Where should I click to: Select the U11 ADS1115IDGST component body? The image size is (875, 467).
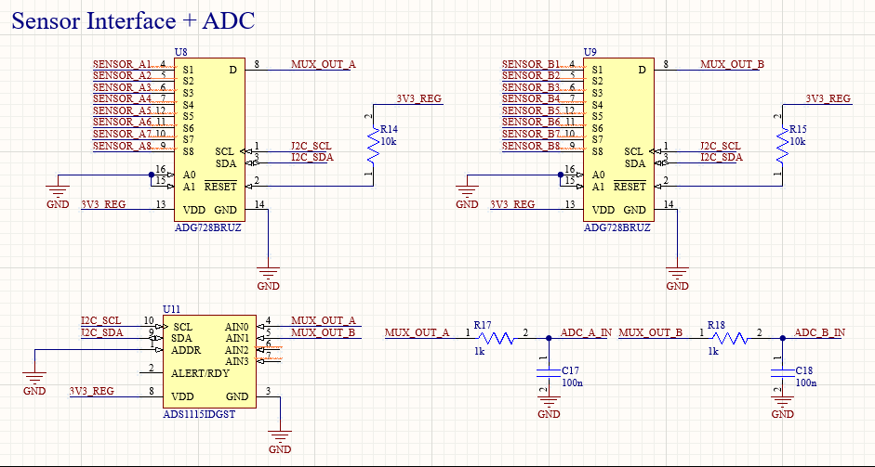click(x=210, y=361)
